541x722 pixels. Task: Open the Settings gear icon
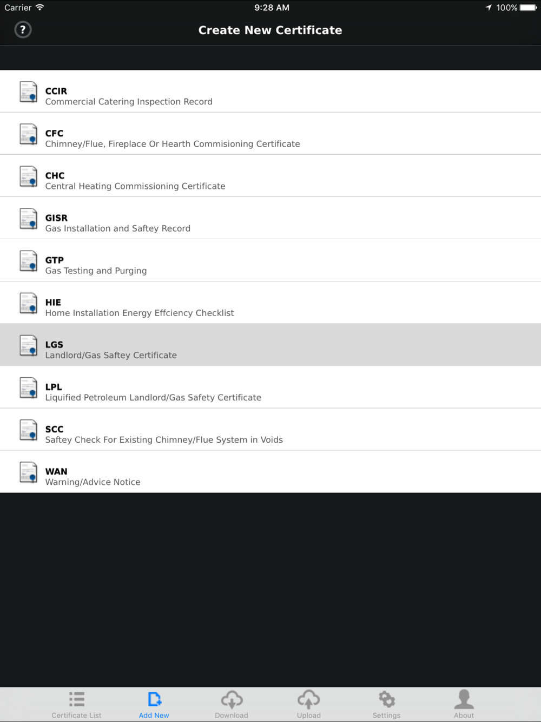pos(387,699)
